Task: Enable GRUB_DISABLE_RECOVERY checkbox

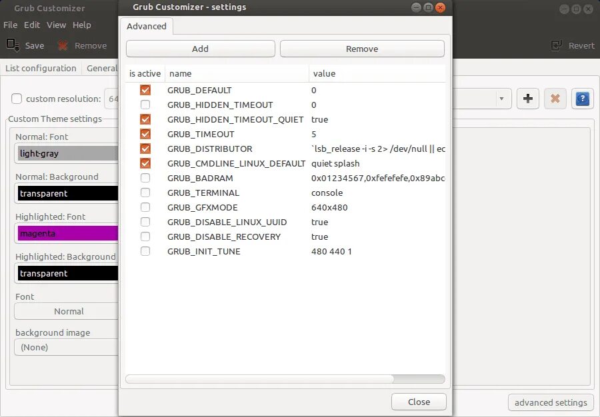Action: click(x=145, y=236)
